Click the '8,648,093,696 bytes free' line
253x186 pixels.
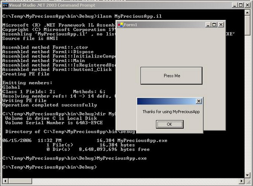[x=114, y=149]
